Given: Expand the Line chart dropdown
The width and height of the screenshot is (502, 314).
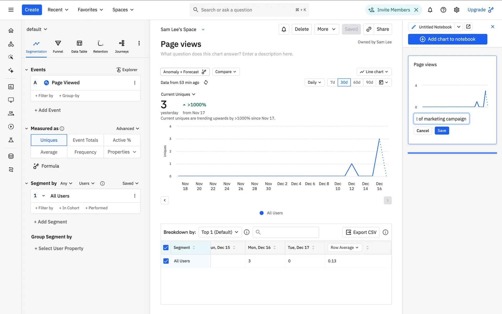Looking at the screenshot, I should (x=374, y=72).
